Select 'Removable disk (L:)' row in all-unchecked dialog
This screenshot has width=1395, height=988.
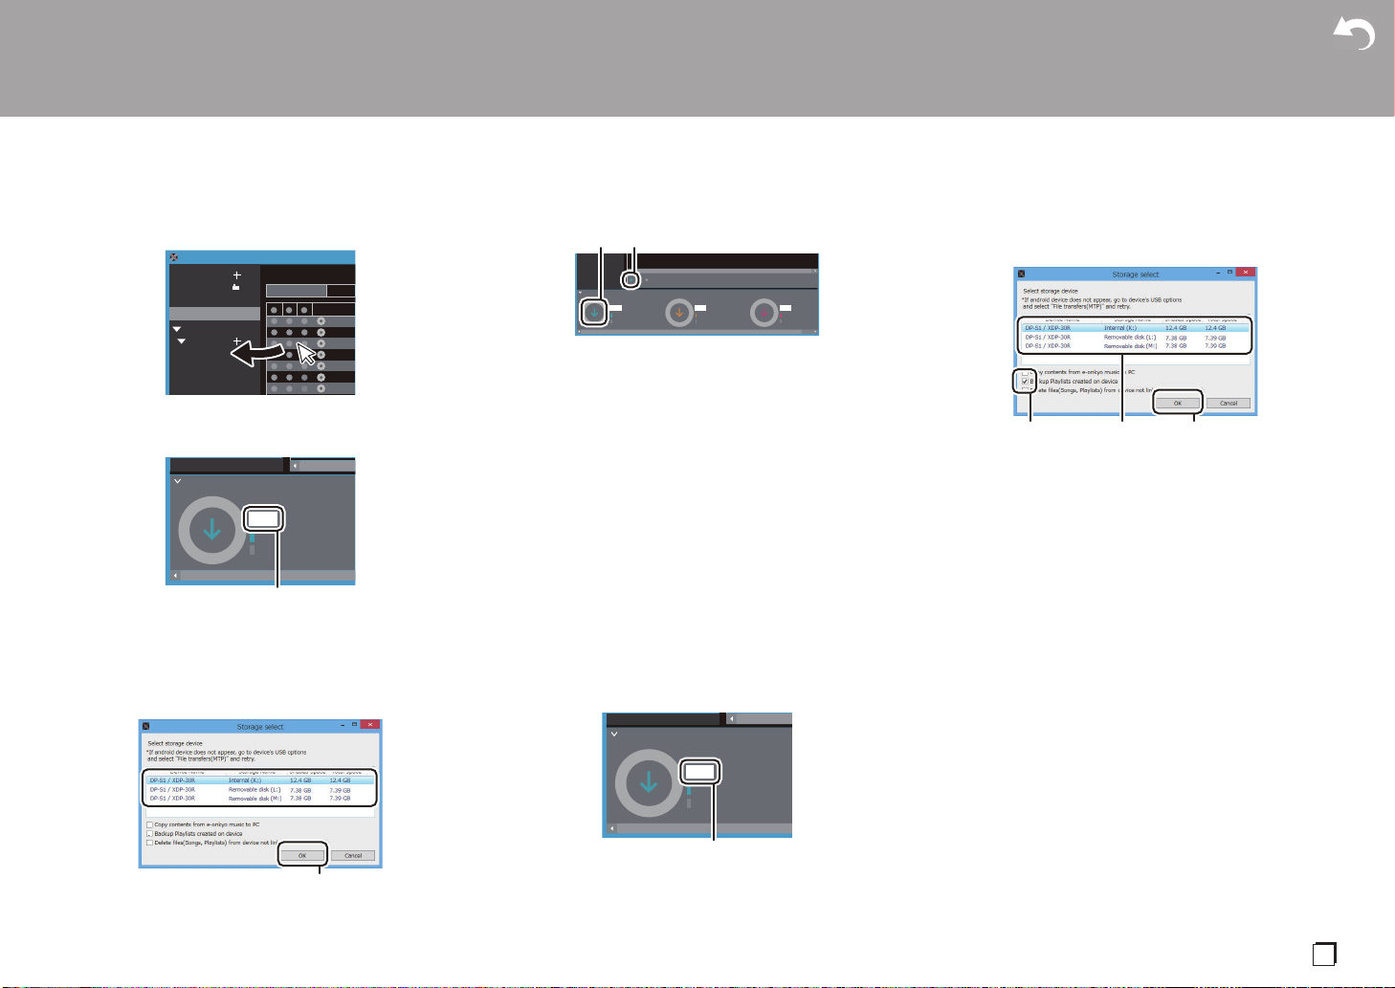[x=260, y=790]
